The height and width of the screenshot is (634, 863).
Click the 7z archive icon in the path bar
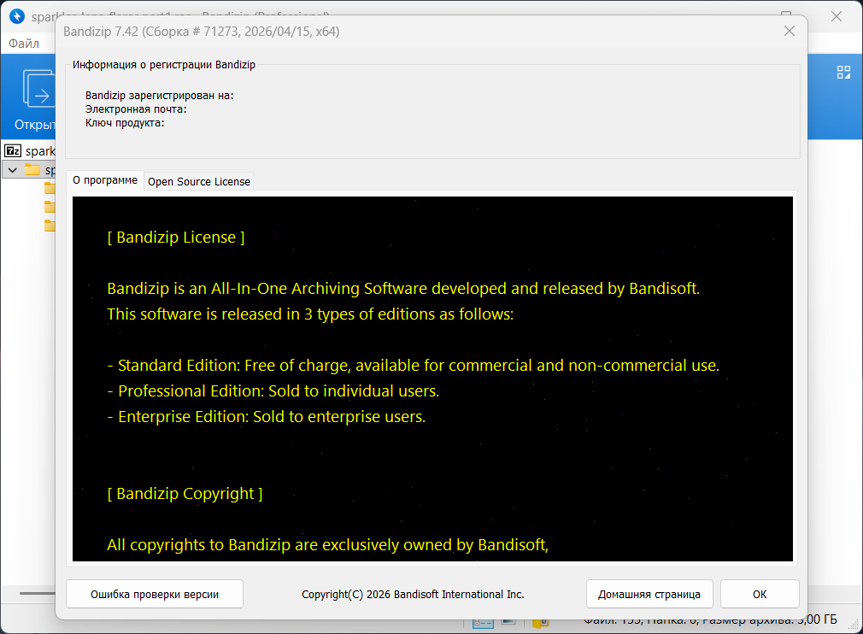pyautogui.click(x=13, y=150)
